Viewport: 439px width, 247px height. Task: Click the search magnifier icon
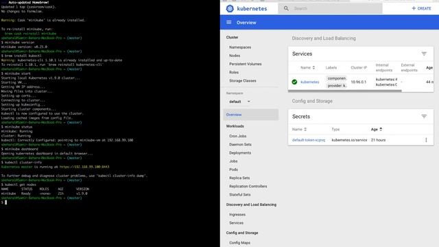(x=286, y=8)
